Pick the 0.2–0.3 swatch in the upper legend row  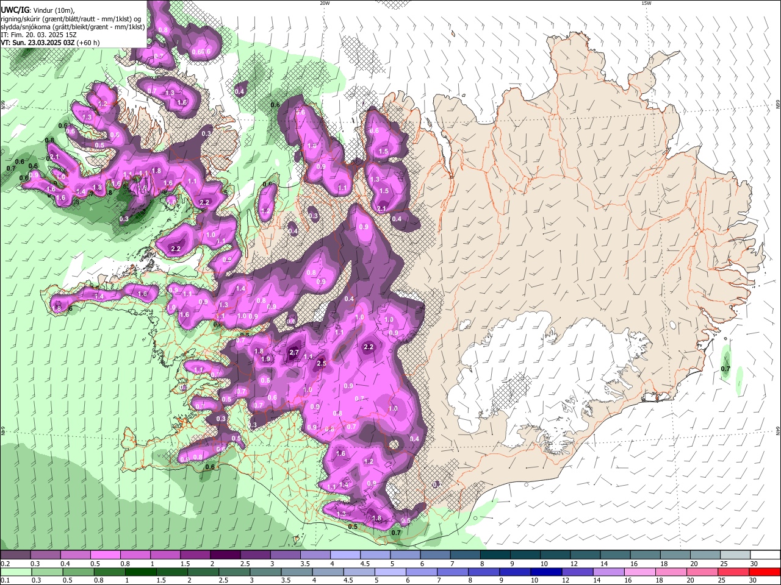tap(15, 555)
